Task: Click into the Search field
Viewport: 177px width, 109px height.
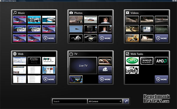Action: point(70,101)
